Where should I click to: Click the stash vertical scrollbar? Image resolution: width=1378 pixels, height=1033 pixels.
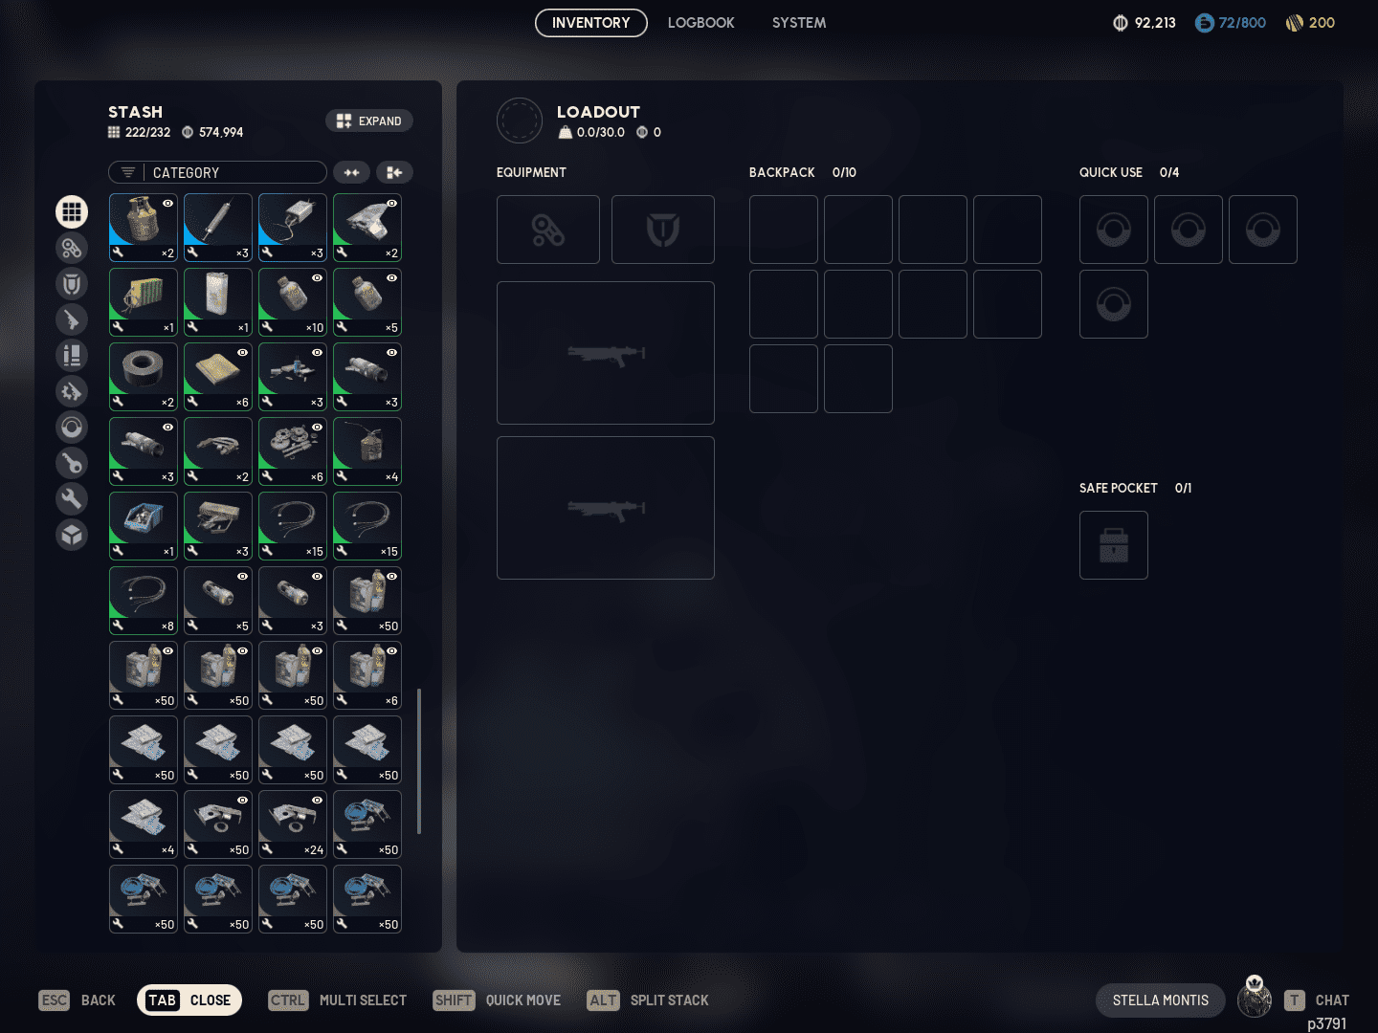(419, 760)
